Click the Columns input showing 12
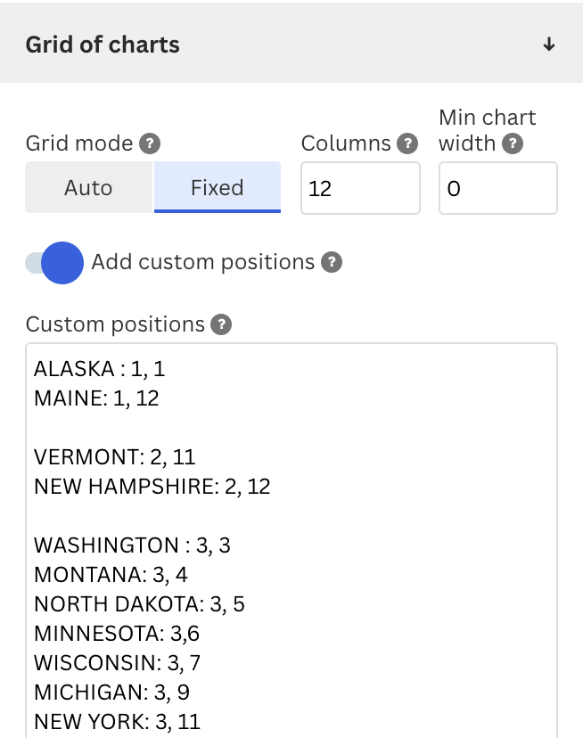This screenshot has height=738, width=583. click(x=360, y=188)
